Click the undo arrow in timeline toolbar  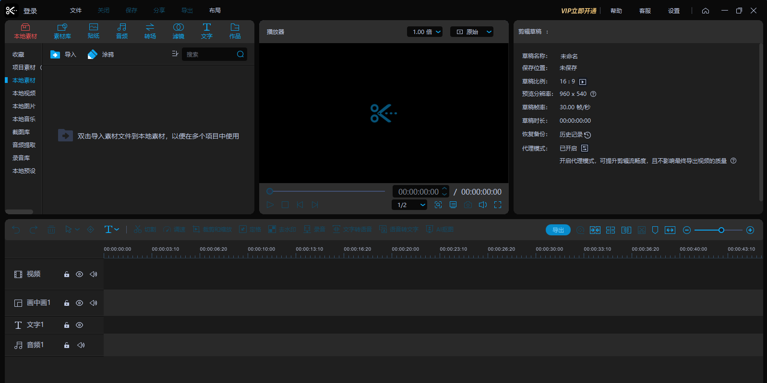(16, 230)
